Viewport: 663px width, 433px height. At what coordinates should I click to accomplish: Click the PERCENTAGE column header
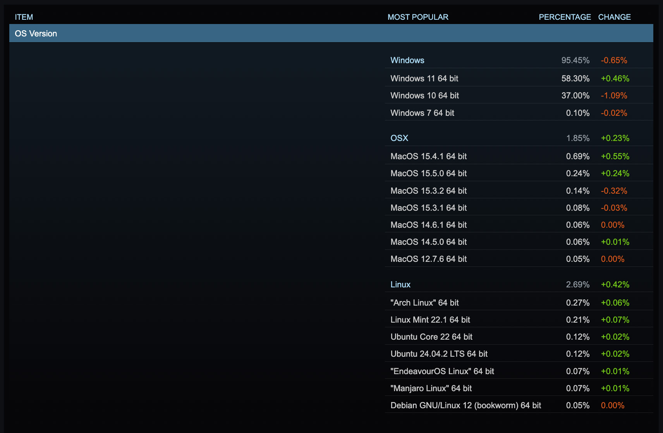point(565,17)
